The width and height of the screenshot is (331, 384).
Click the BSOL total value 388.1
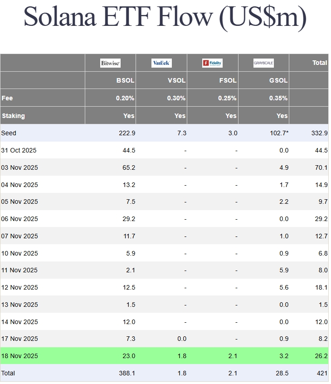point(127,373)
